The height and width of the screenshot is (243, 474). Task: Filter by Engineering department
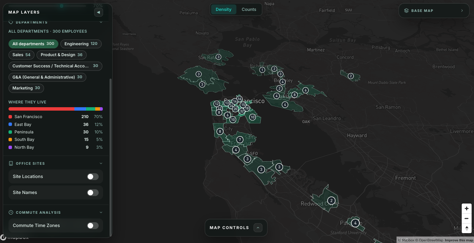(81, 44)
